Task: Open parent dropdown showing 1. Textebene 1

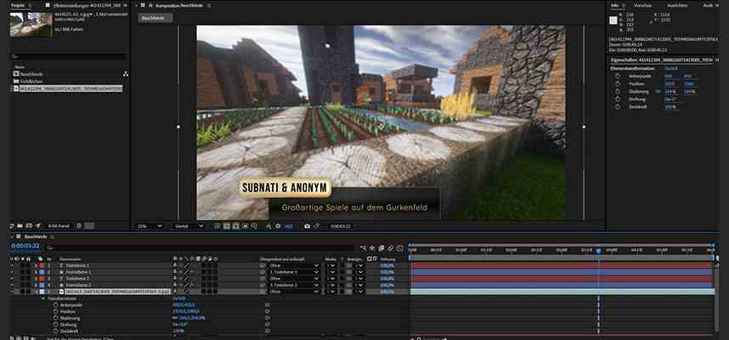Action: [294, 272]
